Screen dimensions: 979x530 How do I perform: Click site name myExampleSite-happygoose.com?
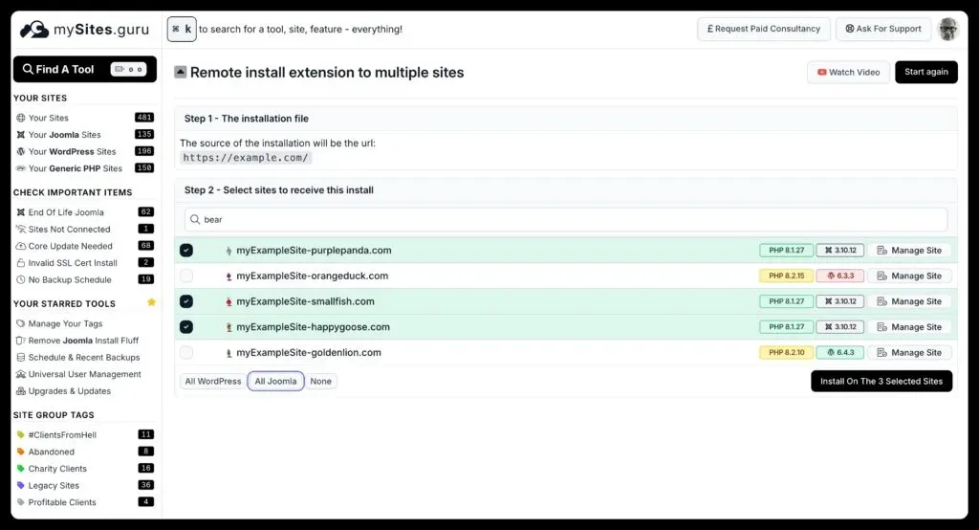[313, 327]
